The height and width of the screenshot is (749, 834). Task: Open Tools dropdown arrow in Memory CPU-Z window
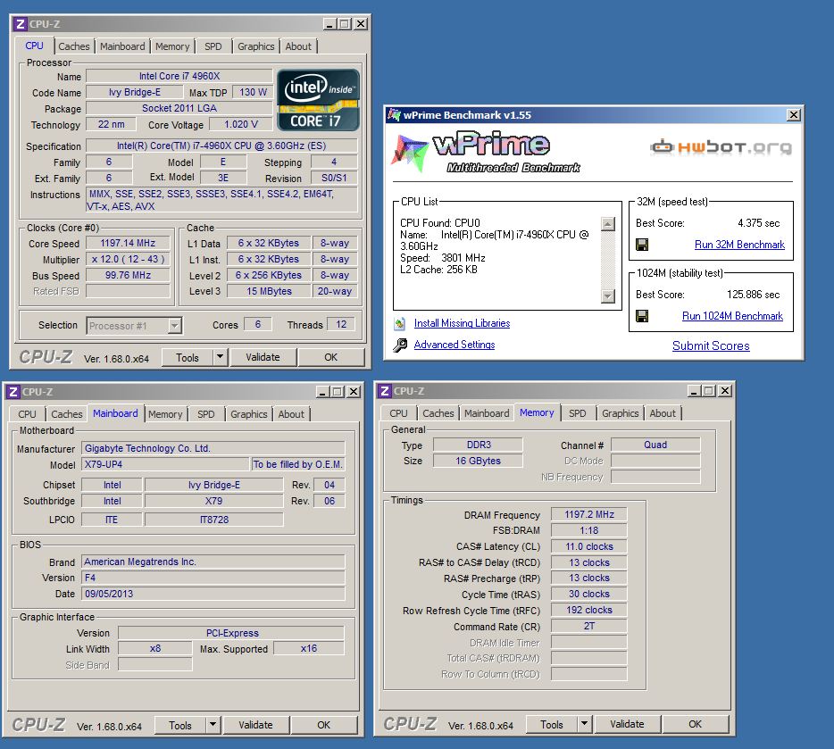pos(584,723)
